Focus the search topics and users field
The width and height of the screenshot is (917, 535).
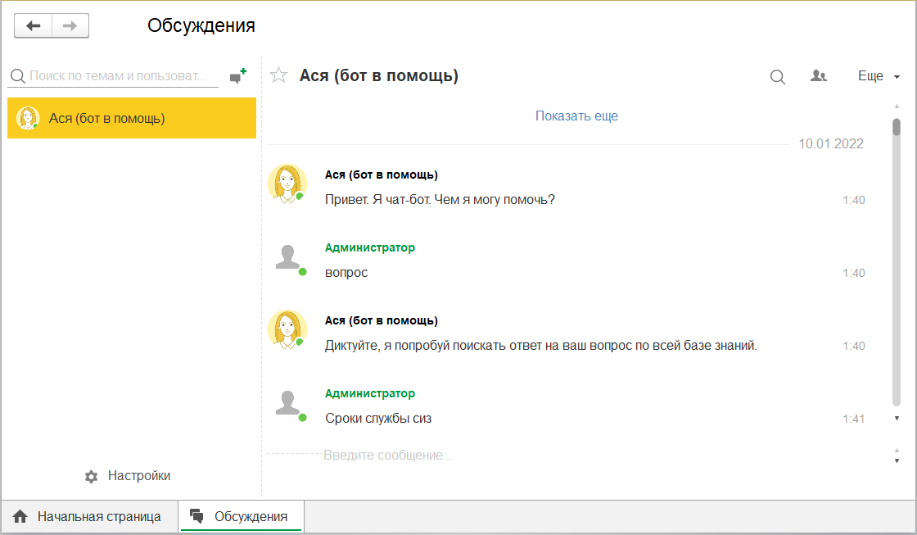click(x=119, y=76)
